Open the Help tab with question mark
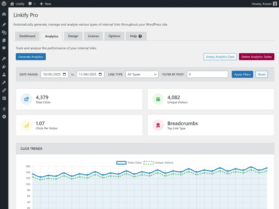 coord(136,36)
